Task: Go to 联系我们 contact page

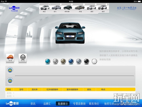Action: point(94,104)
